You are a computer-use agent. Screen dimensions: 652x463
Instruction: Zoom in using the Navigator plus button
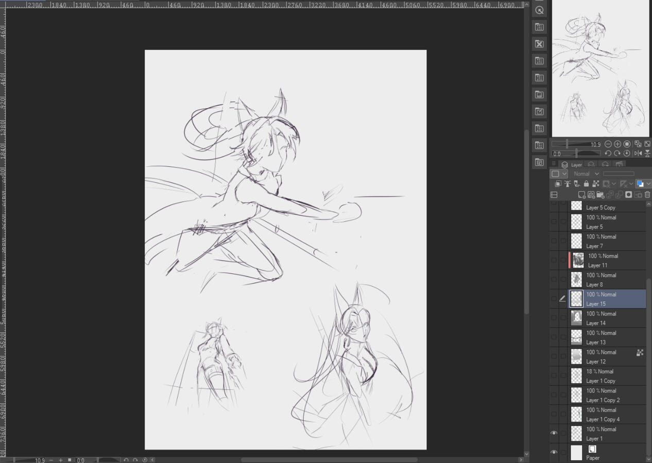pos(617,144)
